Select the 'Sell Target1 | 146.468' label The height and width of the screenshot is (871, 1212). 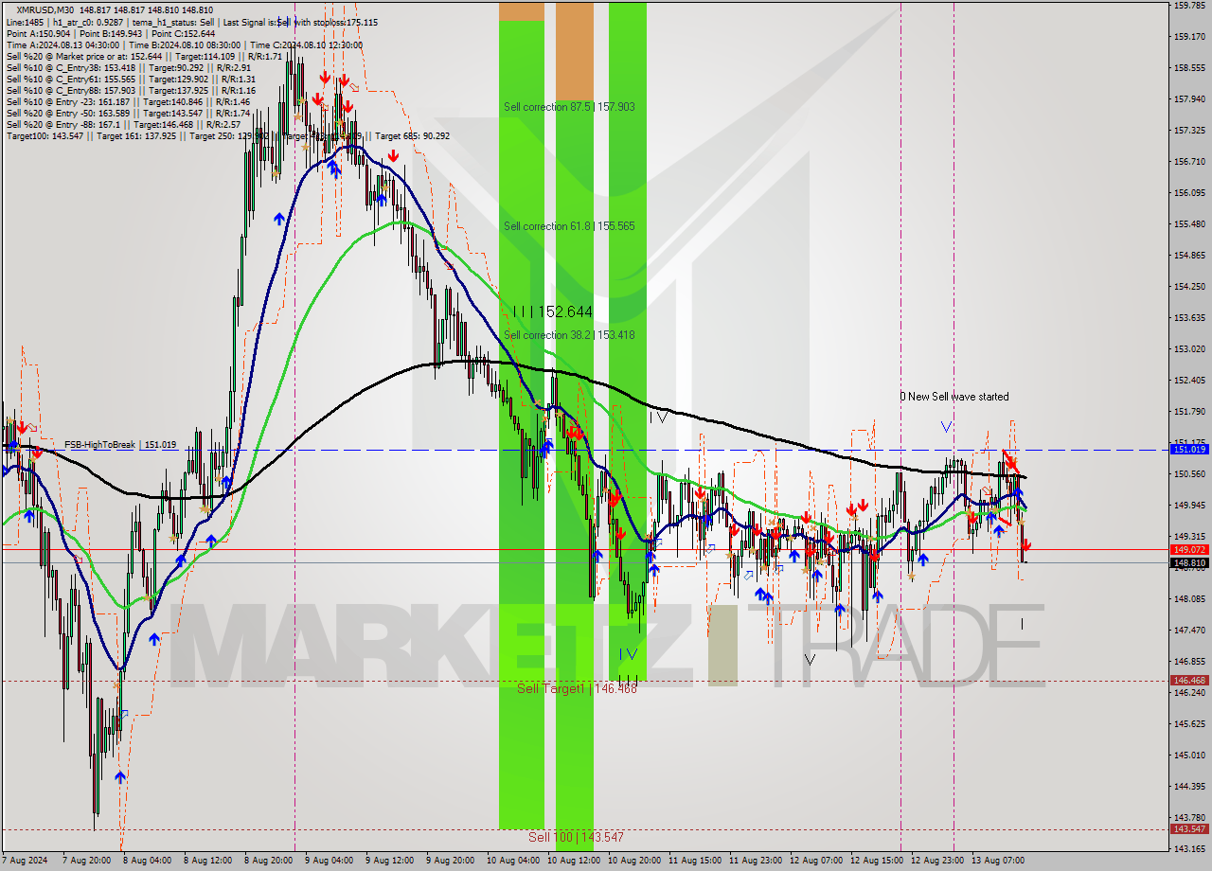pos(577,688)
